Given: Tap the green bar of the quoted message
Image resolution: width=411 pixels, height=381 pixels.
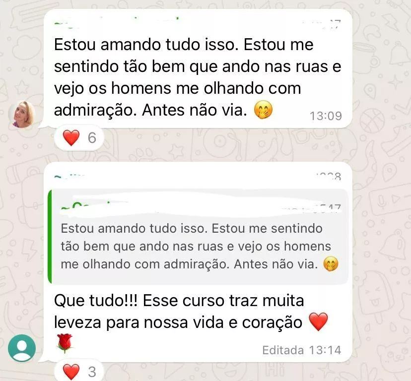Looking at the screenshot, I should [50, 237].
